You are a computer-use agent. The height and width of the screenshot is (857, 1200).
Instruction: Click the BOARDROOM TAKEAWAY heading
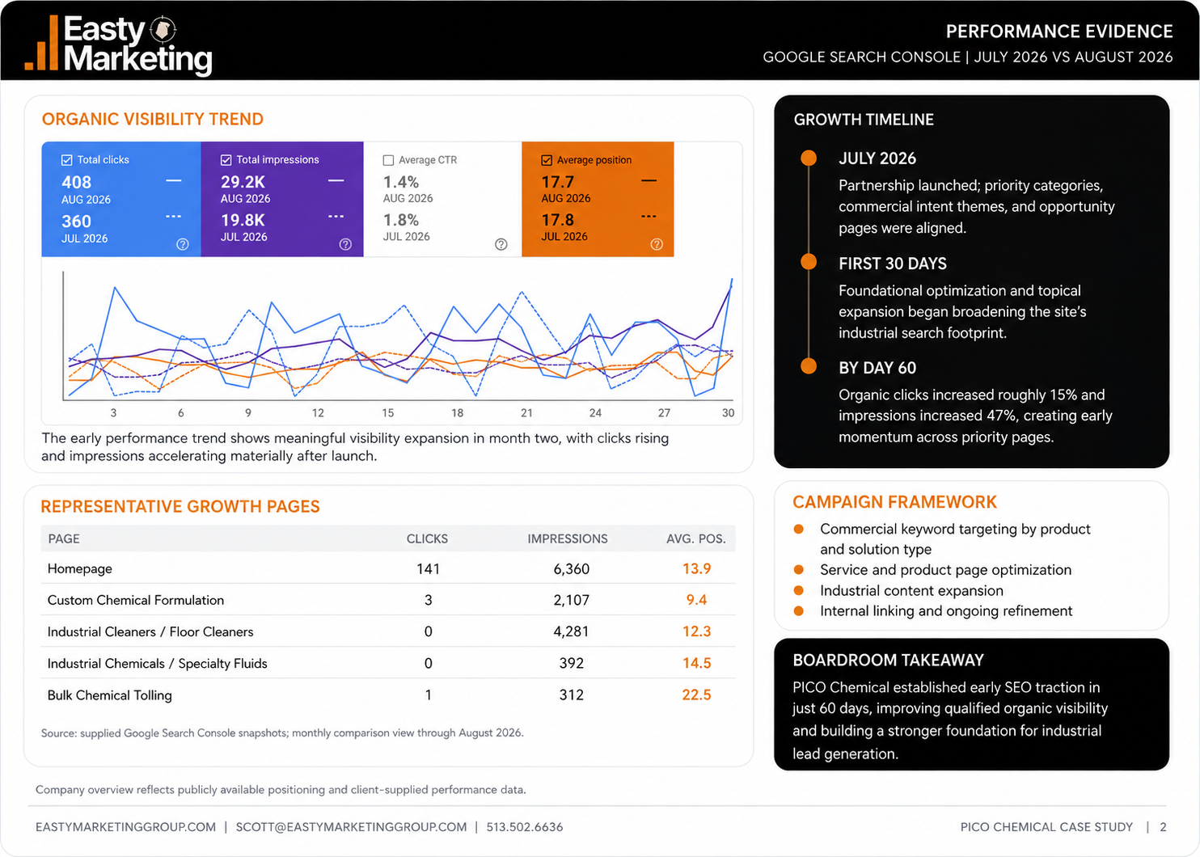(888, 660)
